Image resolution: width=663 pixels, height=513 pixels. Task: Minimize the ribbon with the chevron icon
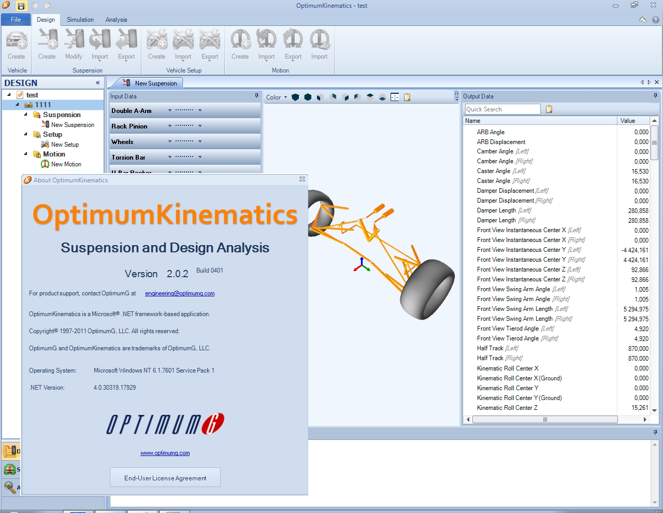tap(643, 20)
